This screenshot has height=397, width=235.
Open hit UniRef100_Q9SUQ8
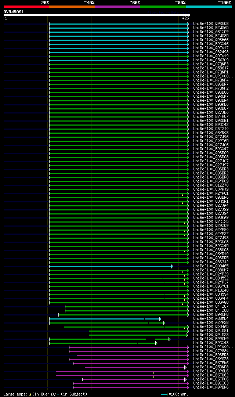click(211, 24)
